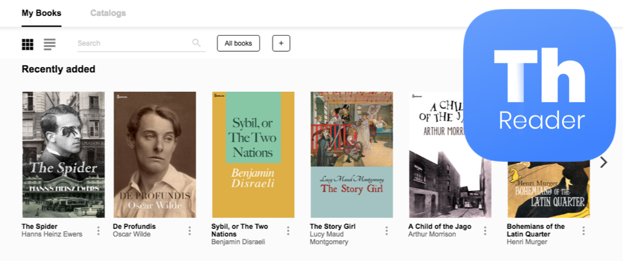Viewport: 624px width, 261px height.
Task: Open The Story Girl book cover
Action: click(x=352, y=155)
